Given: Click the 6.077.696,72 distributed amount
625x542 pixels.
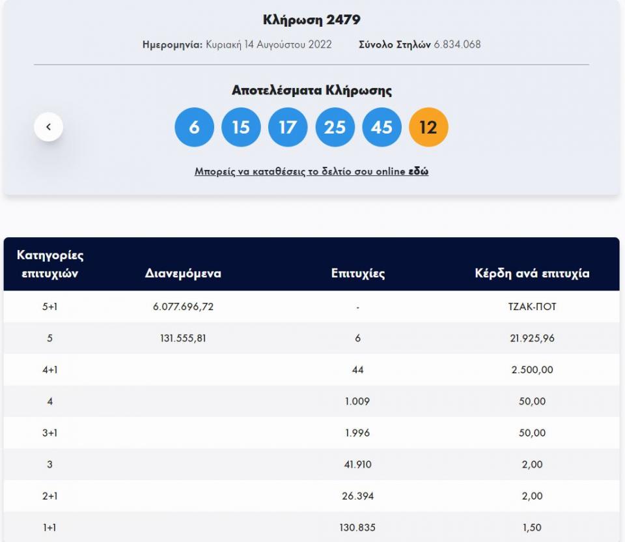Looking at the screenshot, I should [x=183, y=307].
